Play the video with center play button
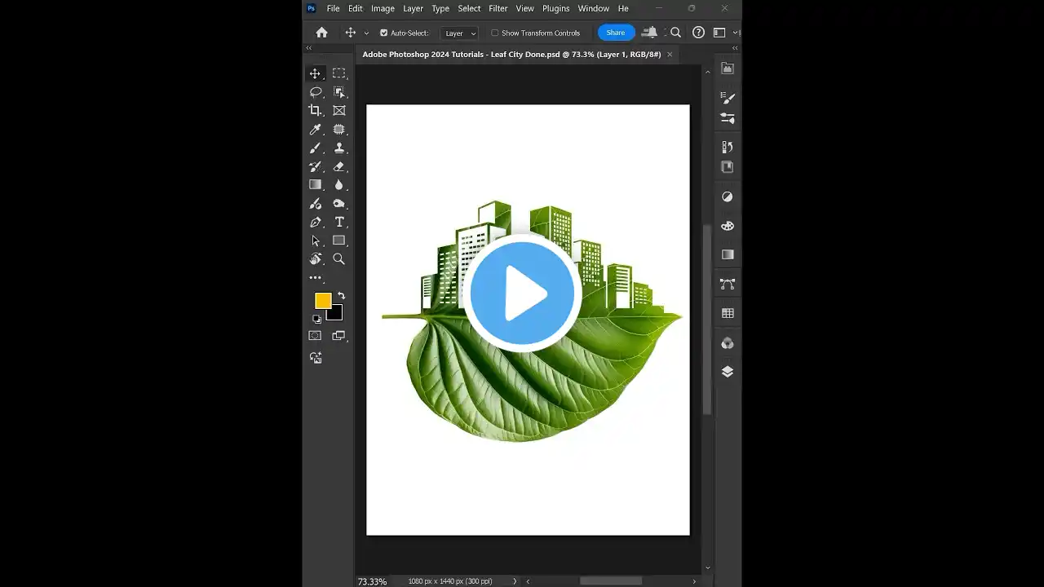The height and width of the screenshot is (587, 1044). 522,293
